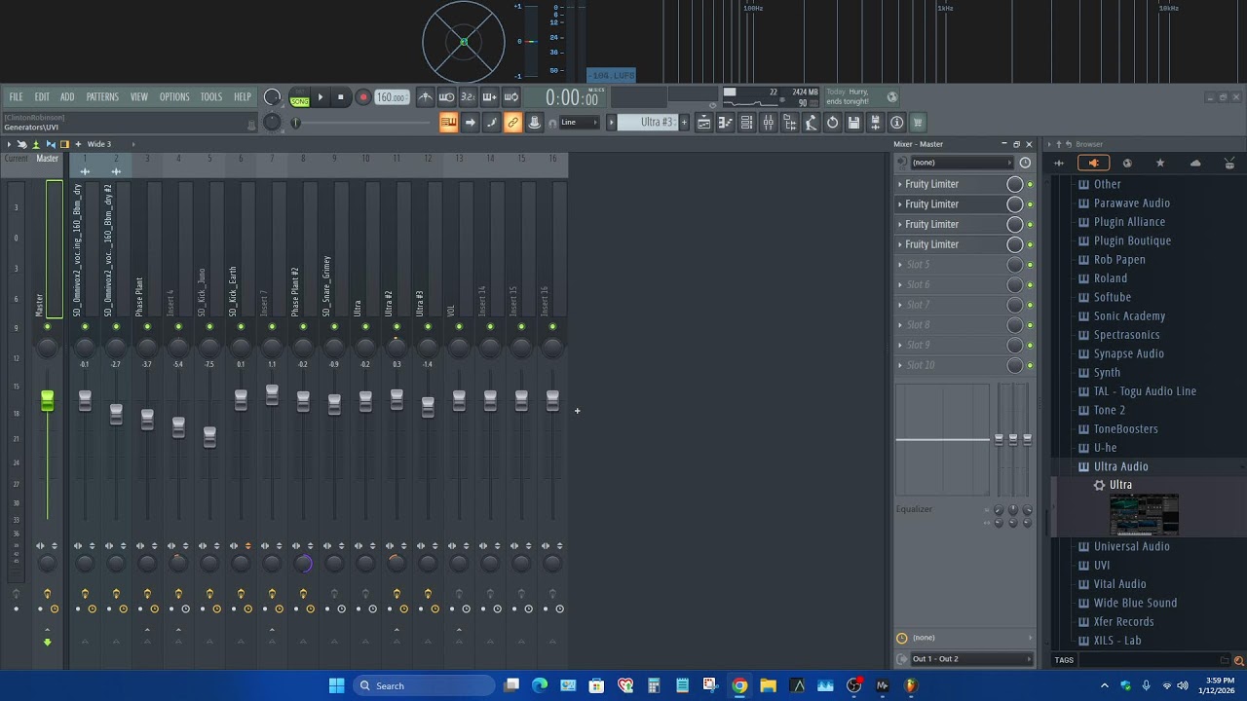Screen dimensions: 1247x701
Task: Open the project info icon
Action: [x=896, y=123]
